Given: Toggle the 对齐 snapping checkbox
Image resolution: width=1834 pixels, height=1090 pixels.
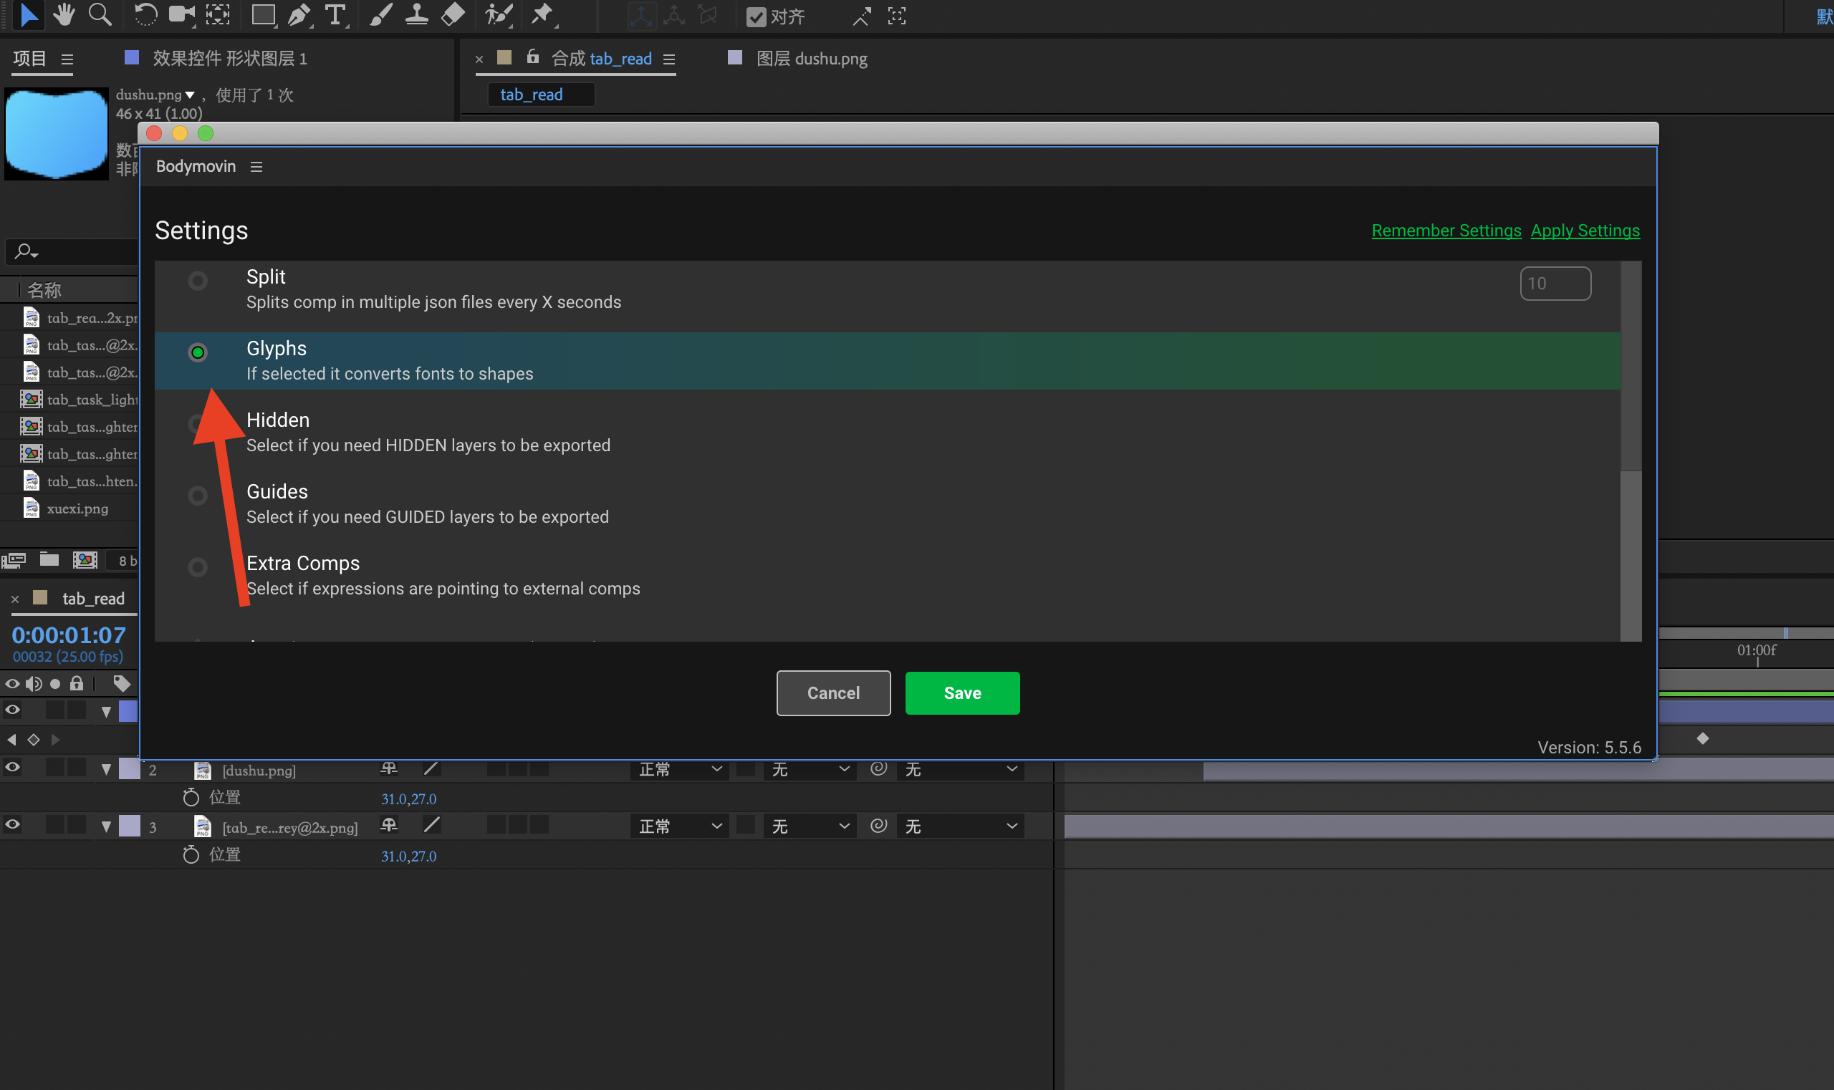Looking at the screenshot, I should point(756,17).
